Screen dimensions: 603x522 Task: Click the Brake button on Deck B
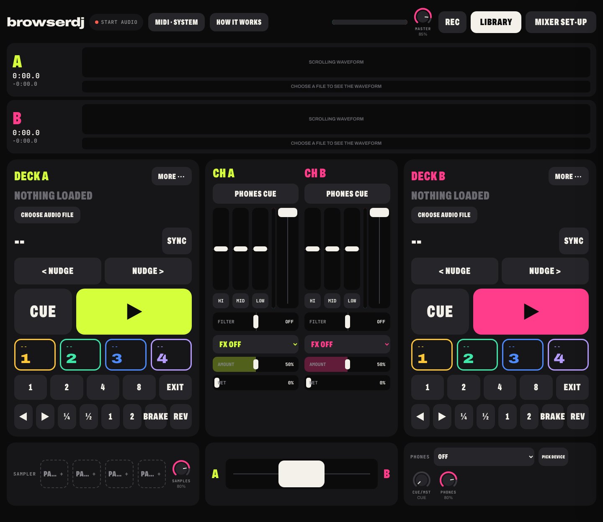pos(553,417)
